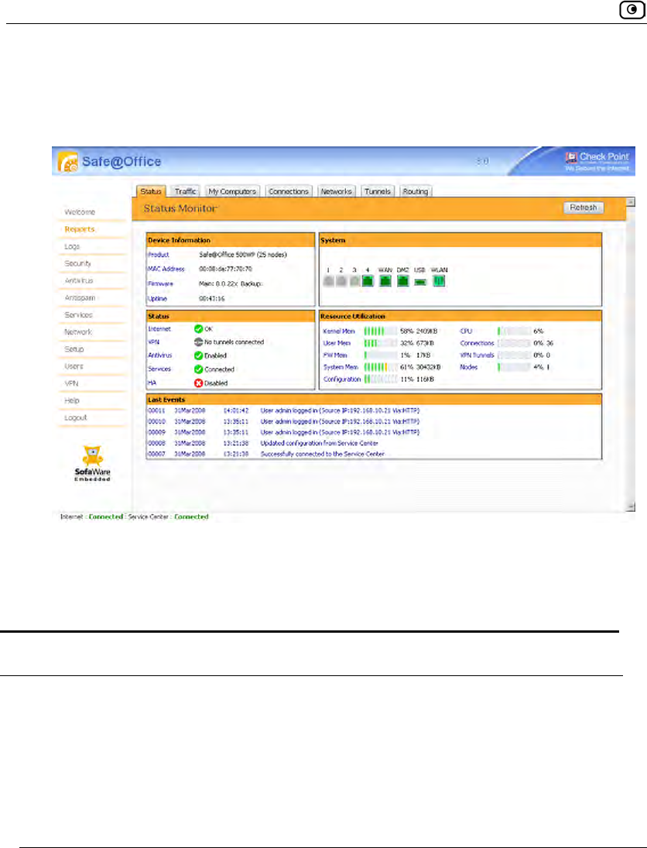Open the My Computers tab
The image size is (647, 848).
click(232, 191)
